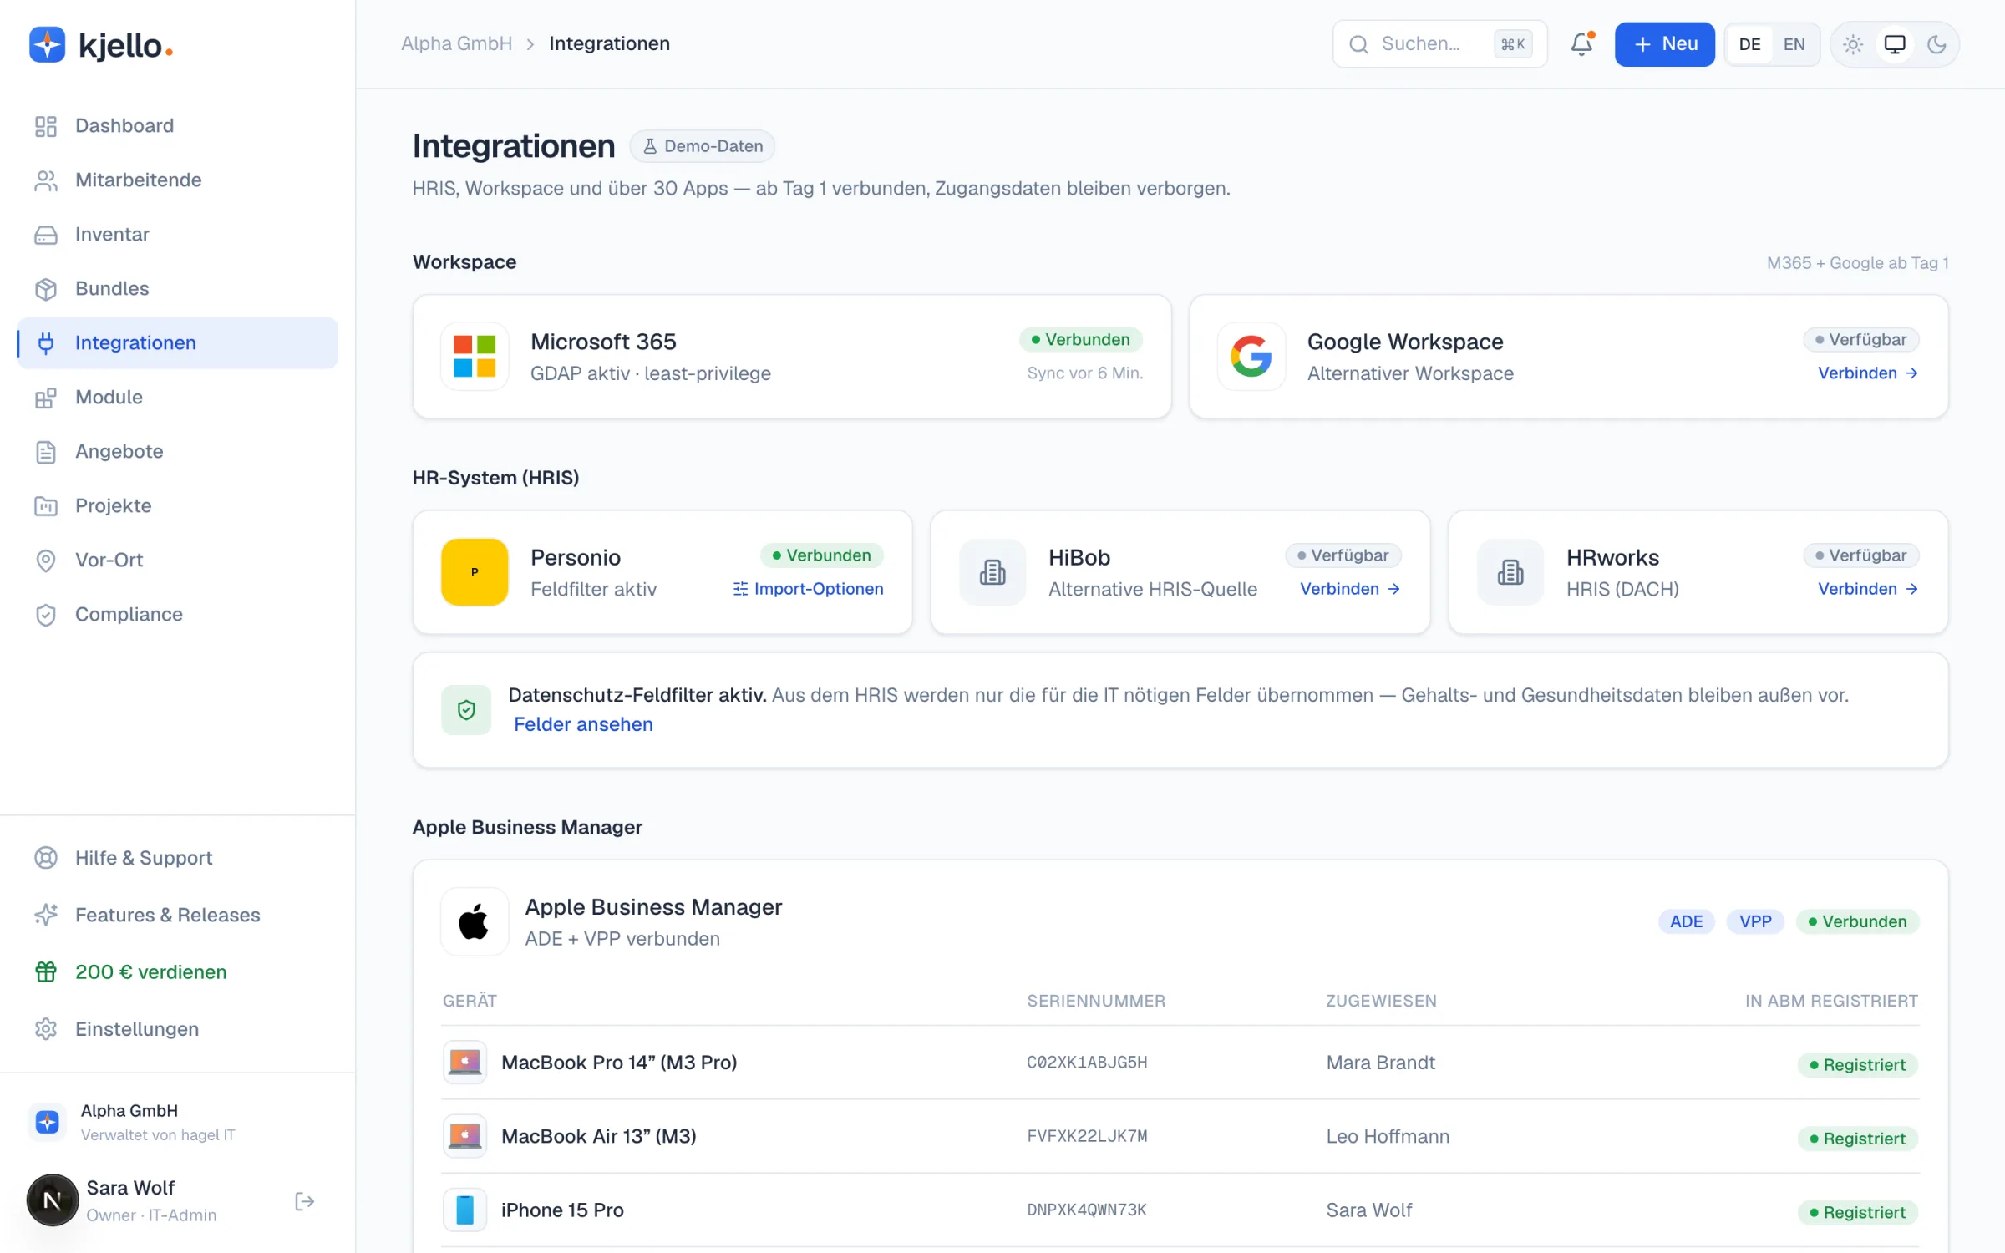Click the MacBook Air 13" device thumbnail
The width and height of the screenshot is (2005, 1253).
(464, 1136)
